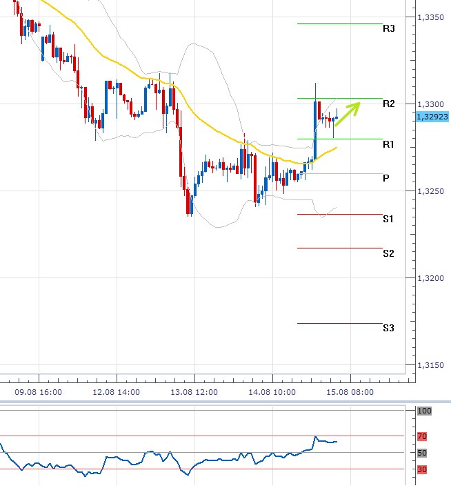This screenshot has width=451, height=488.
Task: Click the 13.08 12:00 time label
Action: 194,392
